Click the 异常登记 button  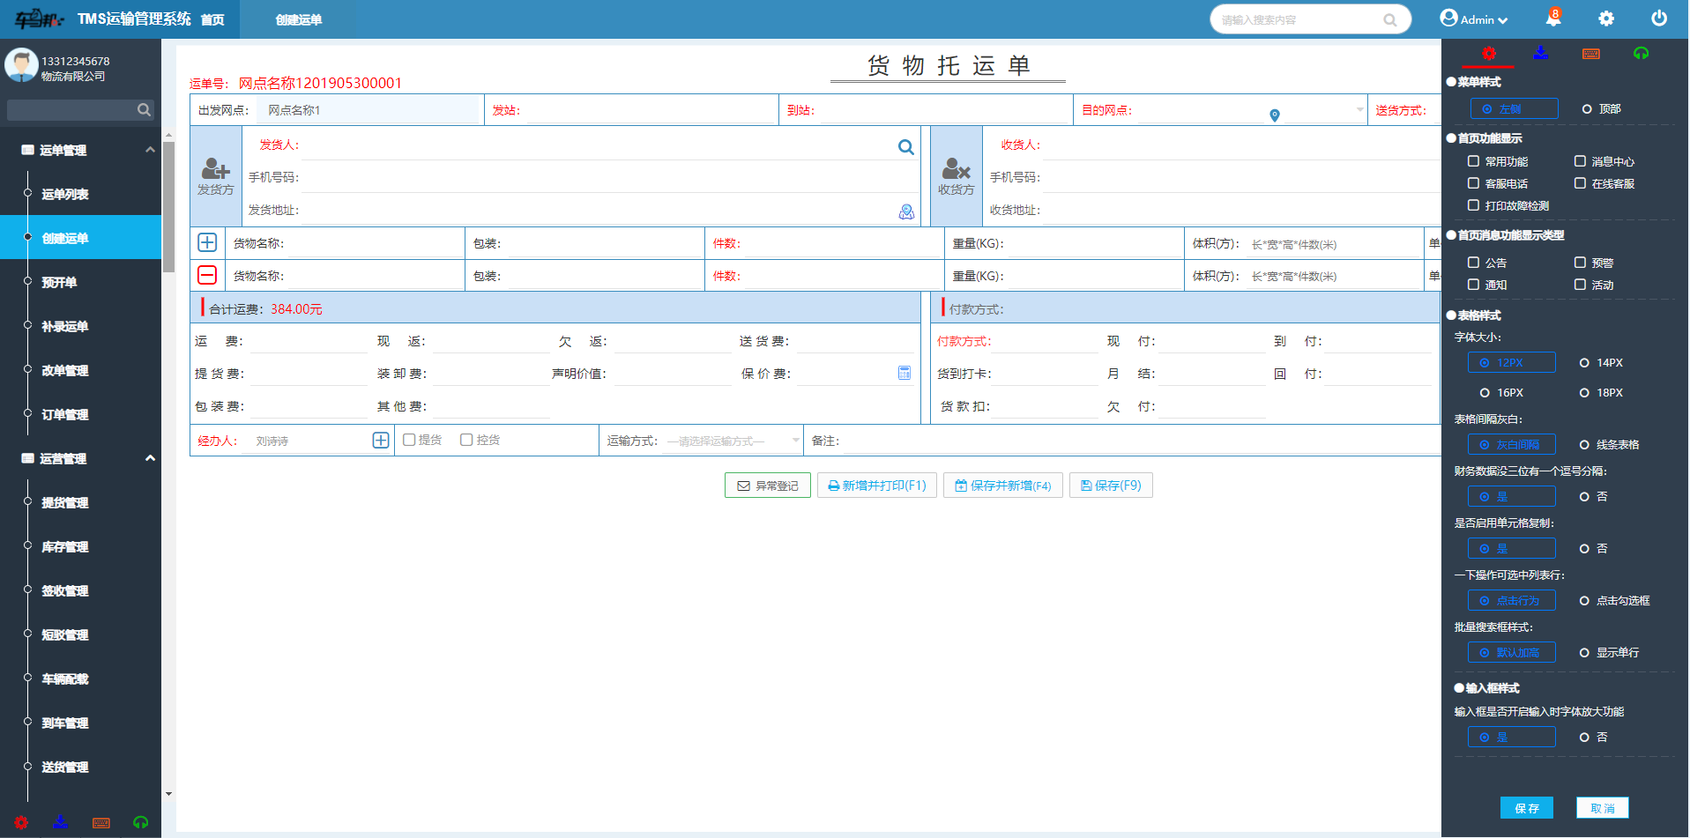coord(767,486)
